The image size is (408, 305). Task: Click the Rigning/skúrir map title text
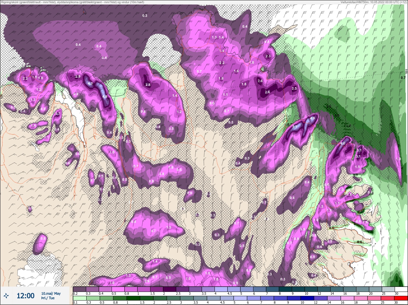click(72, 2)
